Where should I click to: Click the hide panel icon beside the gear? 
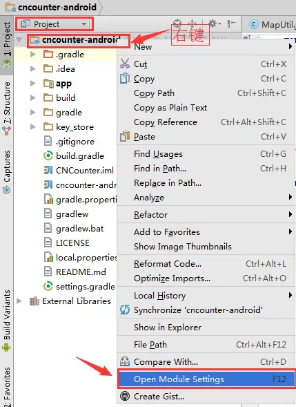[x=231, y=23]
